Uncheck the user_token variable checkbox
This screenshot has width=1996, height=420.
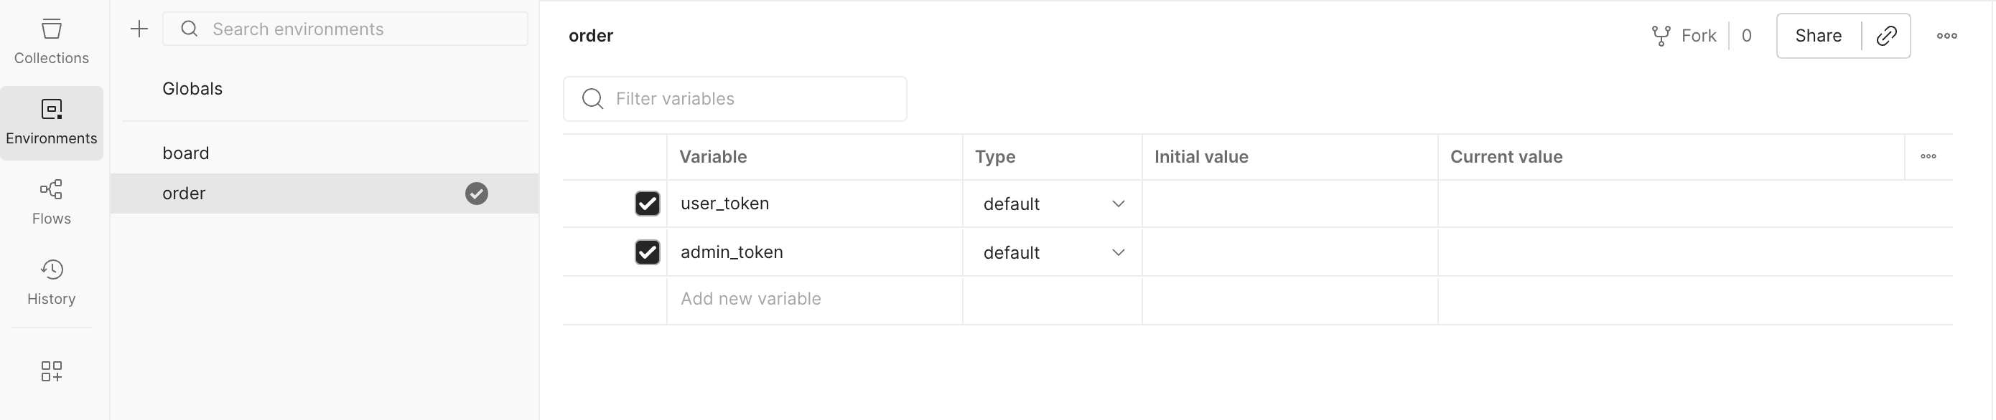click(x=647, y=204)
